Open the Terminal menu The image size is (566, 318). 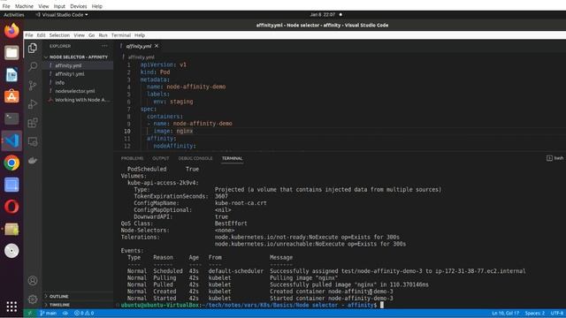click(121, 35)
